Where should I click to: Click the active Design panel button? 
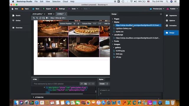click(x=171, y=33)
